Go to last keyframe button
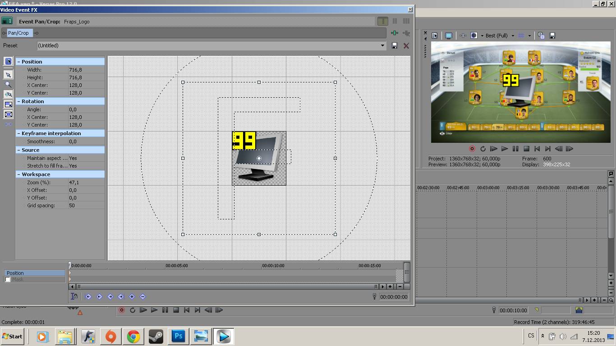This screenshot has height=346, width=616. [121, 296]
